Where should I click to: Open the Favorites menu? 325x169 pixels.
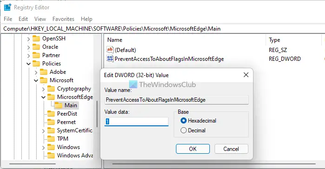coord(63,19)
